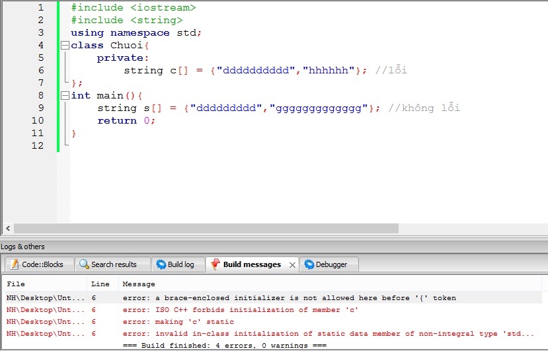Collapse the class Chuoi code block
Viewport: 548px width, 351px height.
65,46
